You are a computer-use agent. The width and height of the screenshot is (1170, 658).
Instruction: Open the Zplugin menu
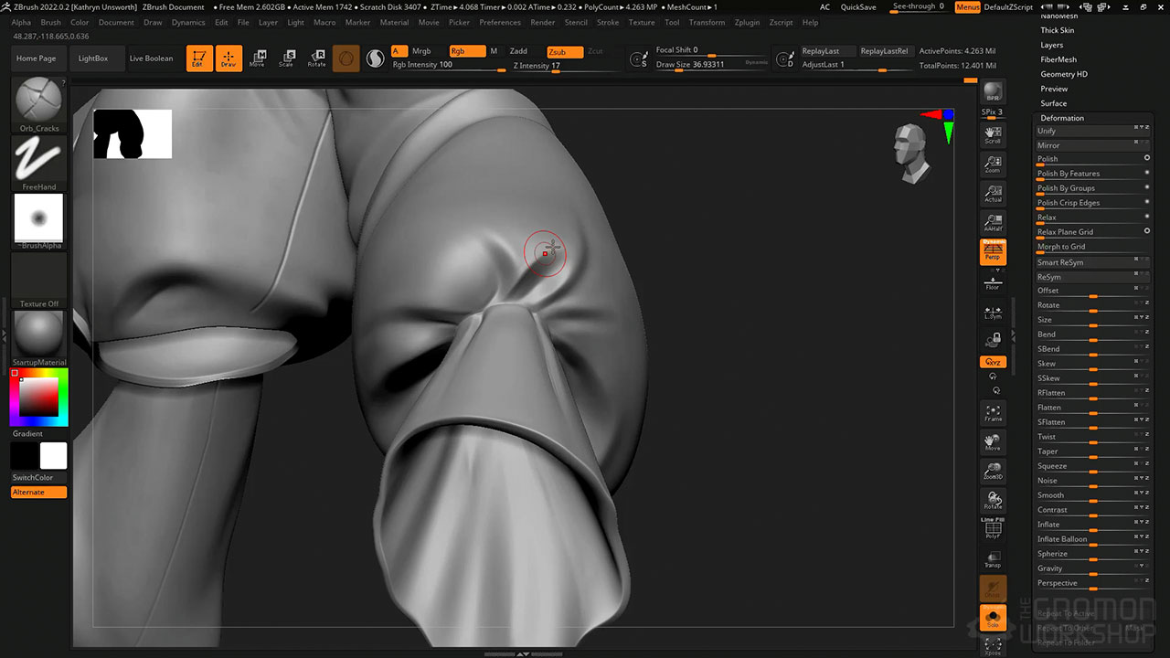click(x=747, y=22)
